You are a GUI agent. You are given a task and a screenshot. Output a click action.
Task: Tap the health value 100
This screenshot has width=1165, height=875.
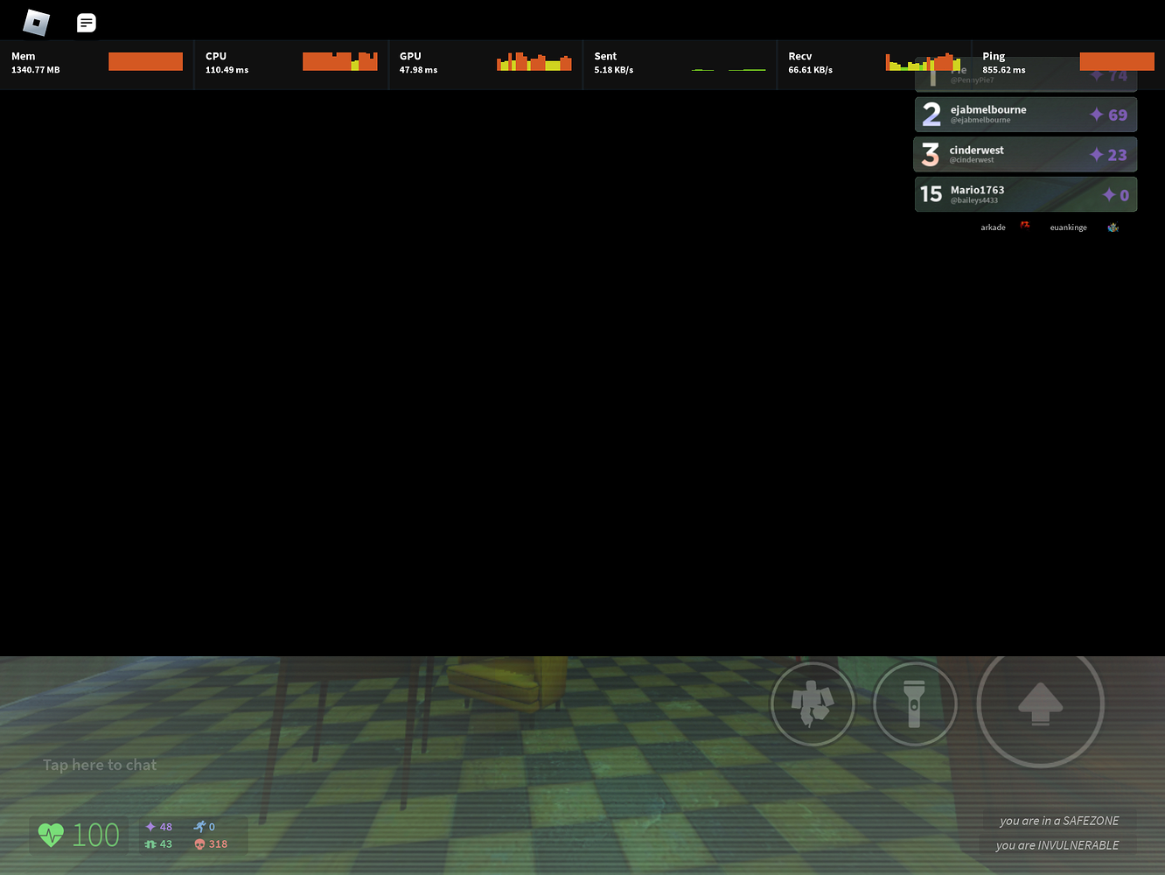(x=95, y=836)
